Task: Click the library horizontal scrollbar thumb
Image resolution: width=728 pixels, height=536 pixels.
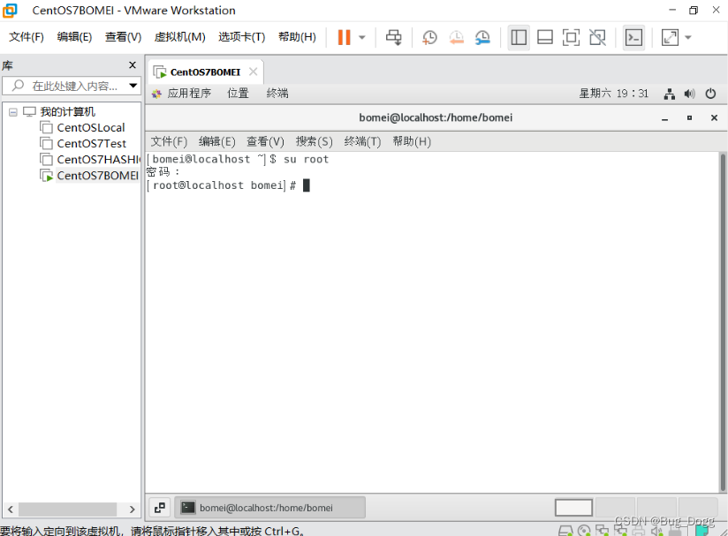Action: 68,510
